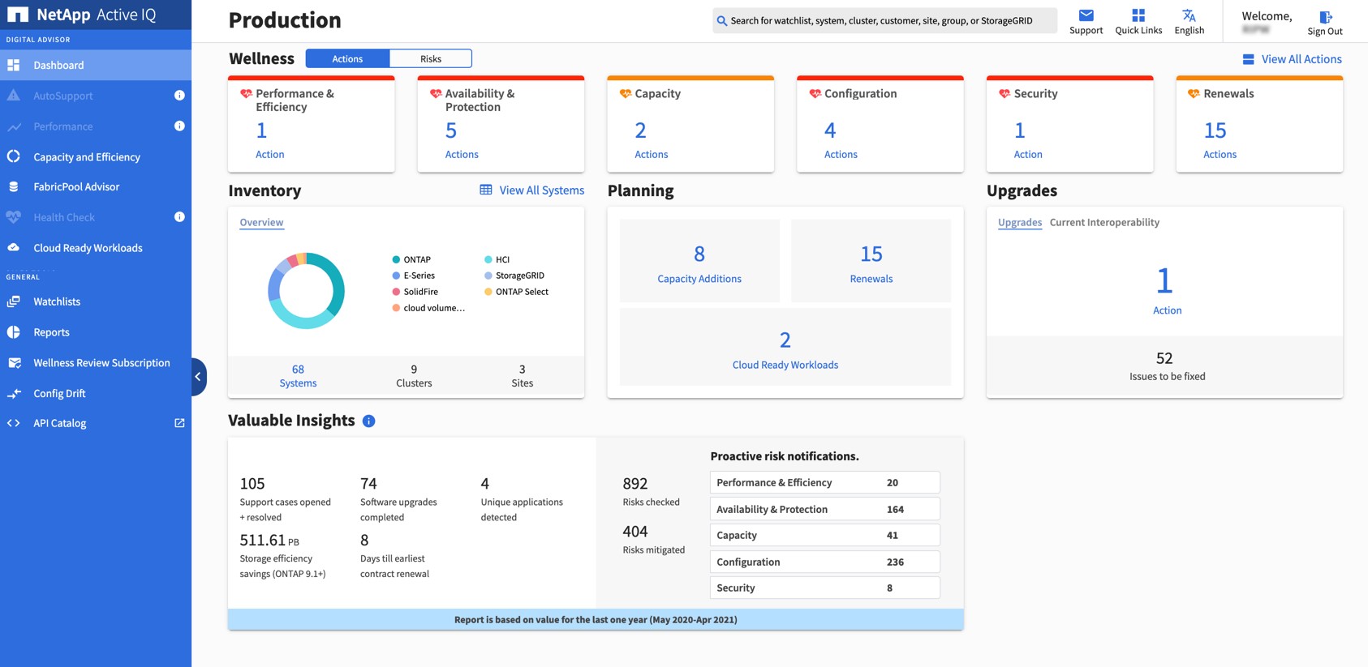Image resolution: width=1368 pixels, height=667 pixels.
Task: Open Availability & Protection 5 Actions
Action: point(462,141)
